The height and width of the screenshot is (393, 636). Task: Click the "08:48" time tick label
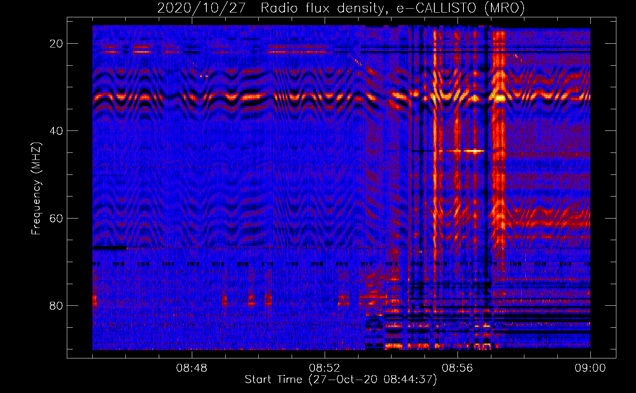[191, 368]
